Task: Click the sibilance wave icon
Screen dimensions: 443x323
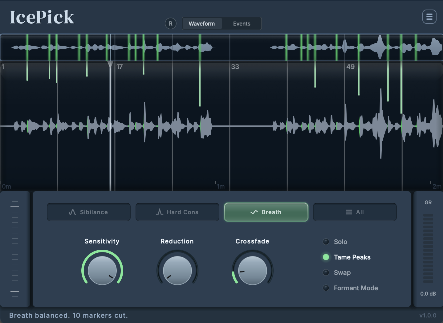Action: (x=72, y=212)
